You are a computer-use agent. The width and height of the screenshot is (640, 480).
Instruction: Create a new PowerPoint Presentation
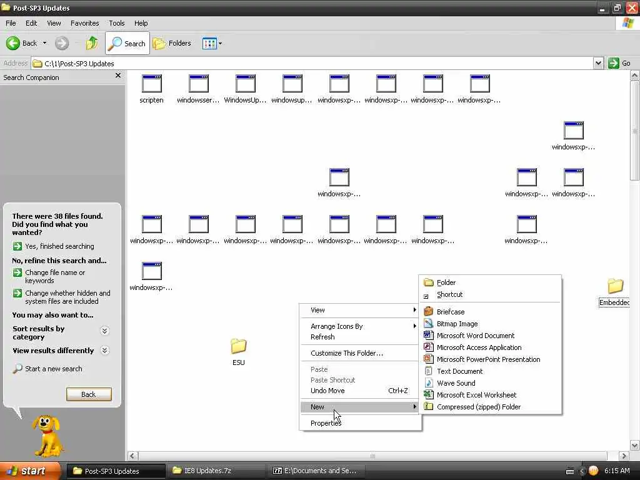[x=490, y=359]
